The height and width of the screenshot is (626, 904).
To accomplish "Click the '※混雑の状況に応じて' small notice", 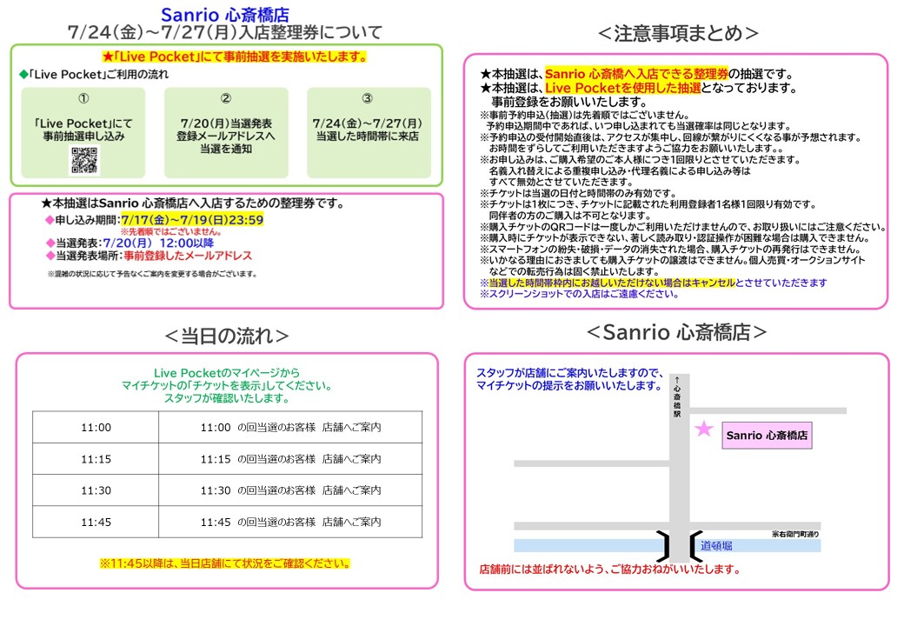I will [152, 274].
